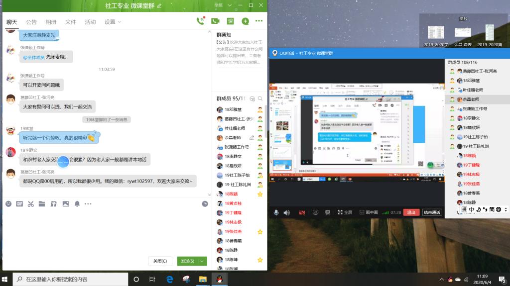Expand the 设置 settings dropdown
This screenshot has width=510, height=286.
click(x=113, y=22)
